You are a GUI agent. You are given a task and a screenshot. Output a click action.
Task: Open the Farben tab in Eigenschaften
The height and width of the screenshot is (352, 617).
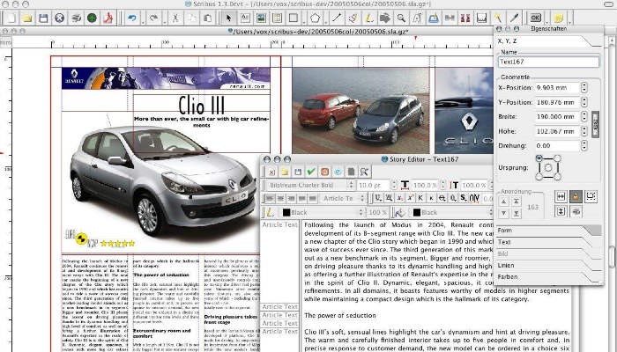pyautogui.click(x=547, y=277)
